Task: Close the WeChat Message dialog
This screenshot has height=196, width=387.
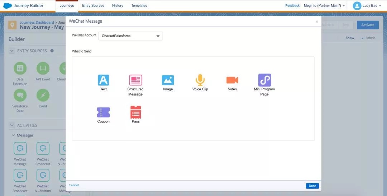Action: [x=316, y=22]
